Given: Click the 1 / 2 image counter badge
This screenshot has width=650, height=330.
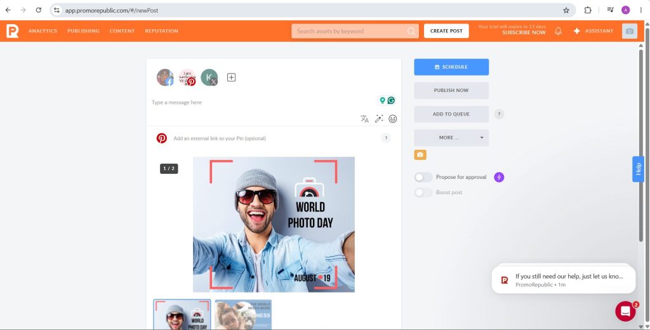Looking at the screenshot, I should click(169, 168).
